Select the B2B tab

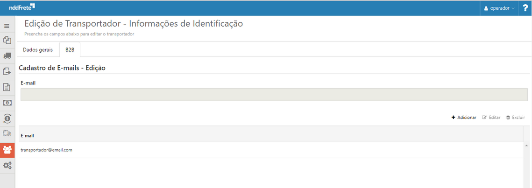coord(70,49)
